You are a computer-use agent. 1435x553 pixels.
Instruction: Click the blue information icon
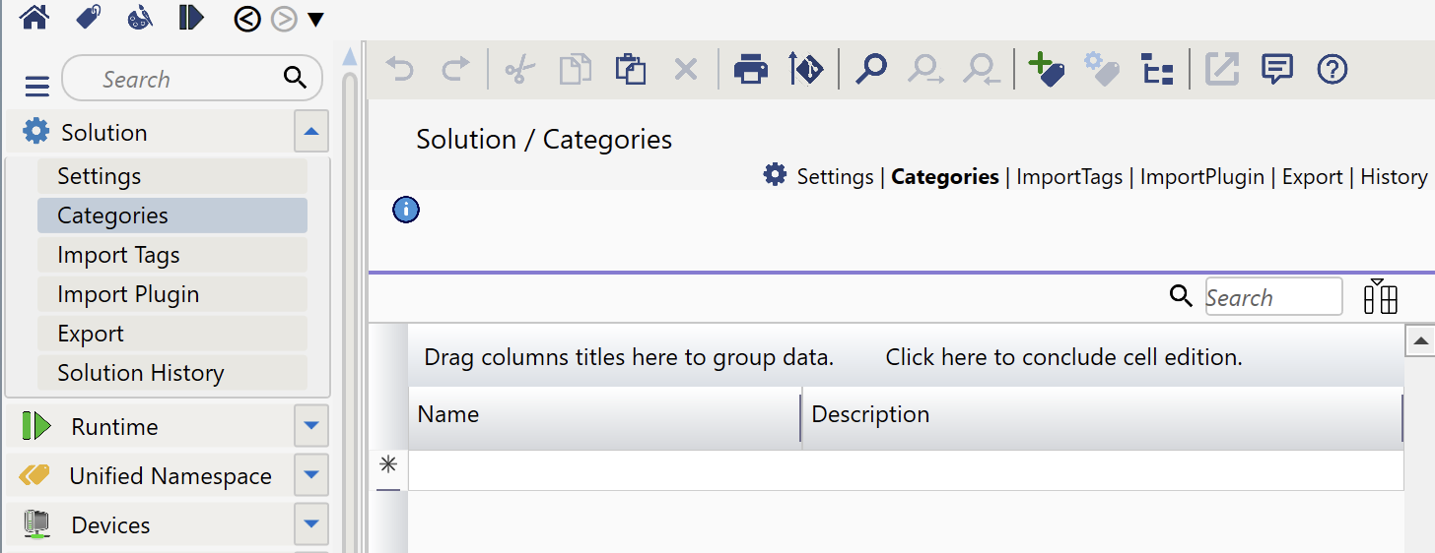pos(406,210)
